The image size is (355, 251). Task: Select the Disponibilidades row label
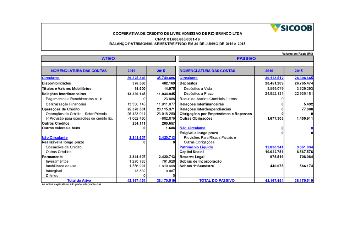56,83
